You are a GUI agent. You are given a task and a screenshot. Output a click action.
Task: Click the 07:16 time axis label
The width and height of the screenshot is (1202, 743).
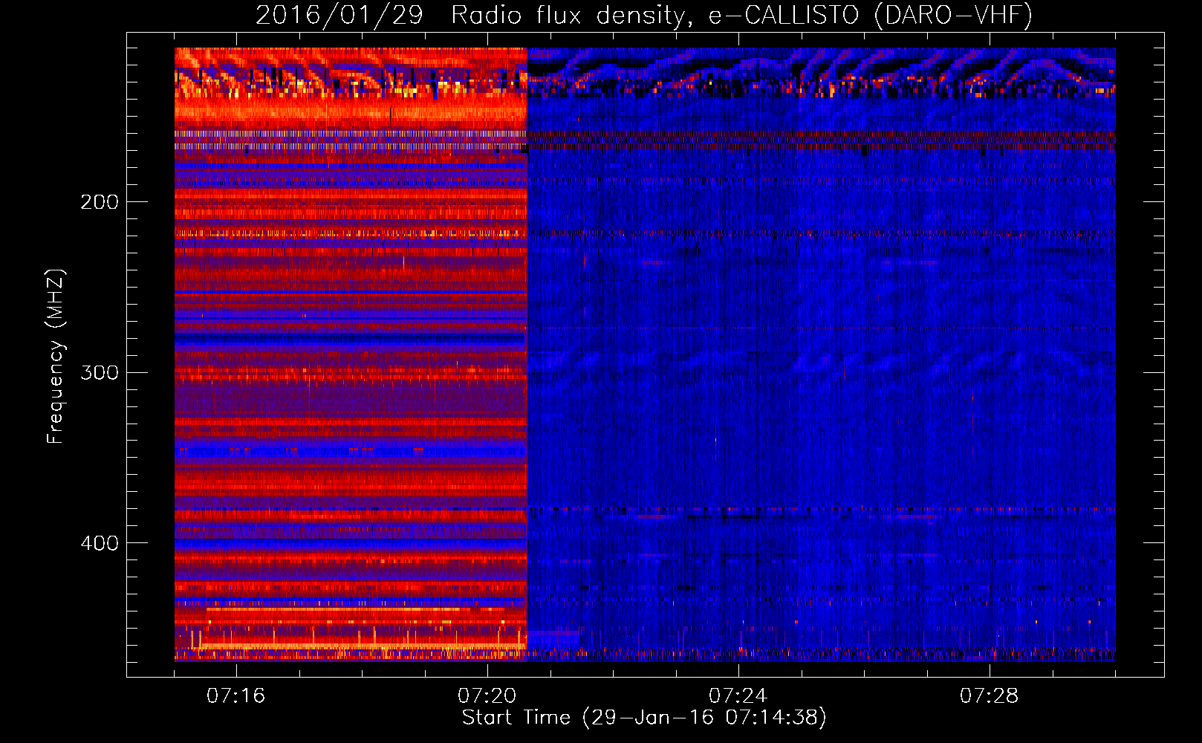pos(235,695)
